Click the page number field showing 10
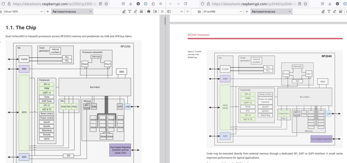347x163 pixels. point(197,12)
